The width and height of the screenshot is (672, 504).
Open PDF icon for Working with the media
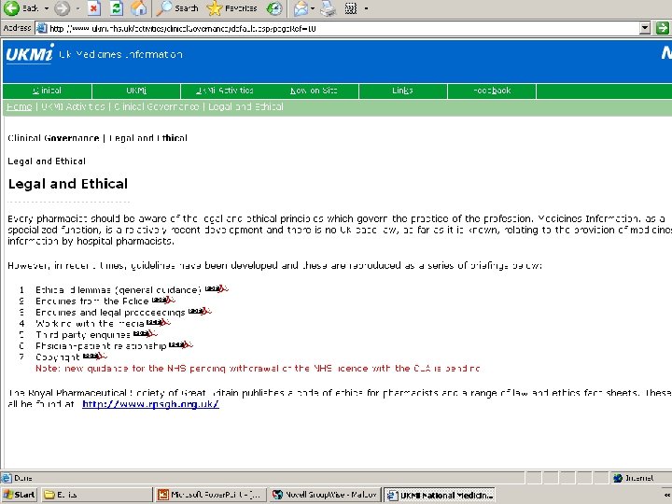click(159, 322)
